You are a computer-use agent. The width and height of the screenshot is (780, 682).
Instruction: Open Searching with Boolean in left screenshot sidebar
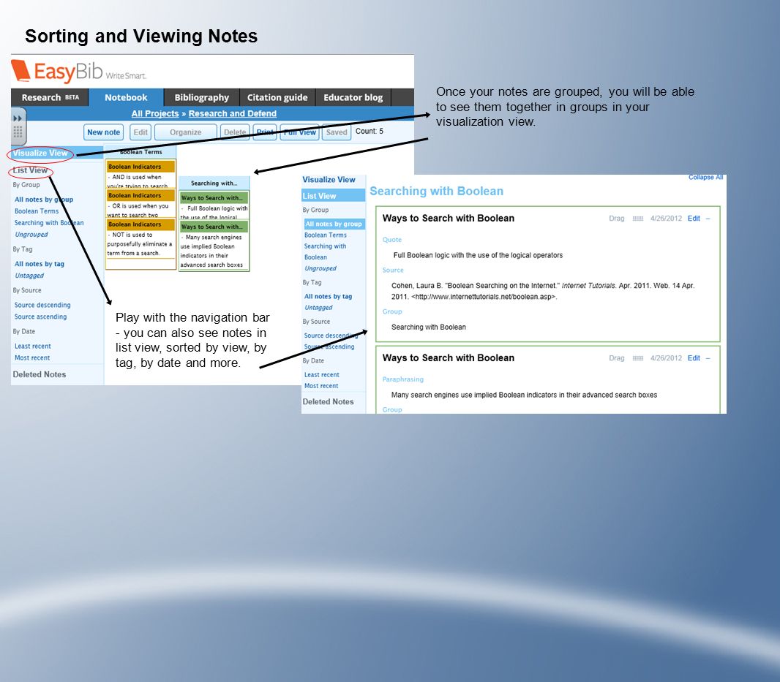[x=49, y=223]
